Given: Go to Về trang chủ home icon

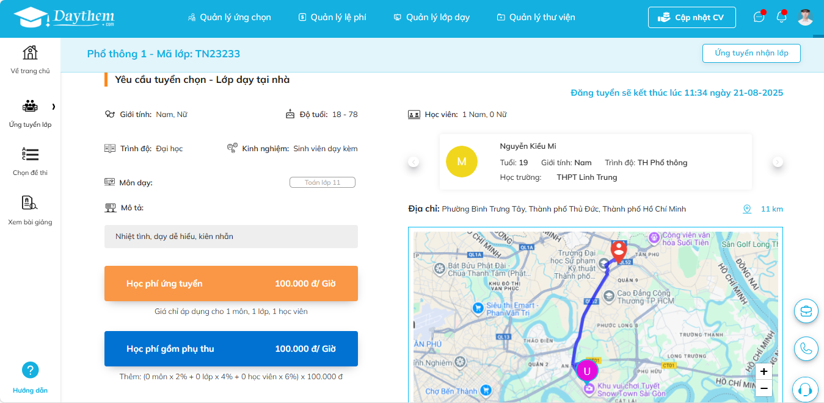Looking at the screenshot, I should coord(30,53).
